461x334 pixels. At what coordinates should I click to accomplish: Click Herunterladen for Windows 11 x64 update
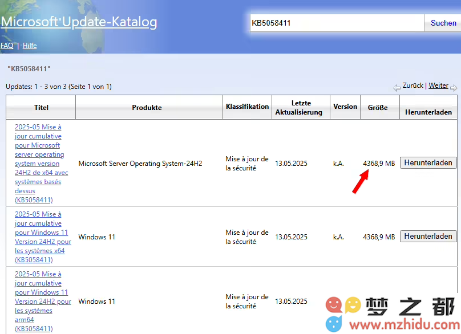pyautogui.click(x=428, y=236)
